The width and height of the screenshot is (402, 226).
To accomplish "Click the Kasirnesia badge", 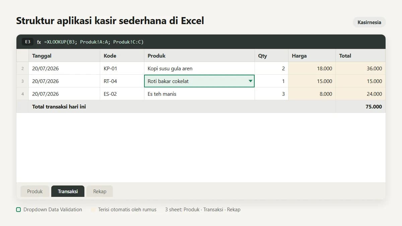I will pos(369,22).
